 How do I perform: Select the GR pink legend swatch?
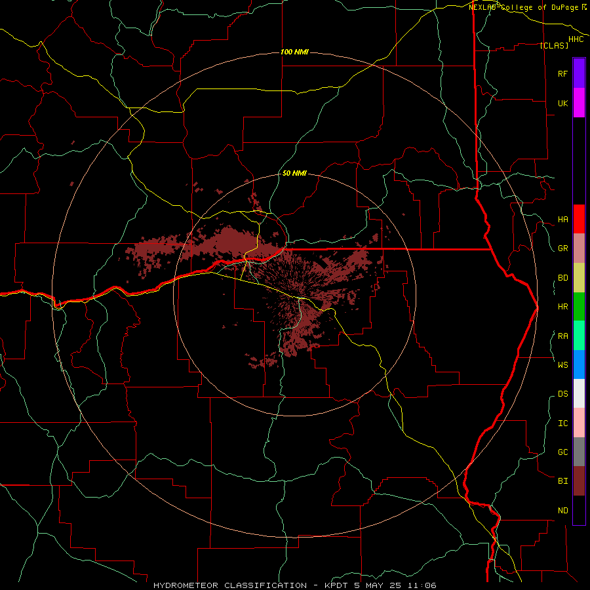[579, 248]
